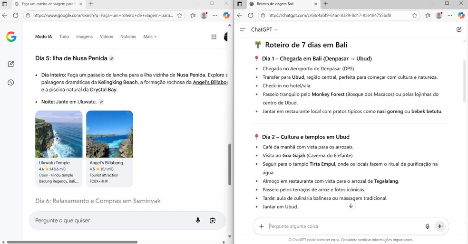This screenshot has width=468, height=244.
Task: Bookmark the ChatGPT page with star icon
Action: pyautogui.click(x=415, y=16)
